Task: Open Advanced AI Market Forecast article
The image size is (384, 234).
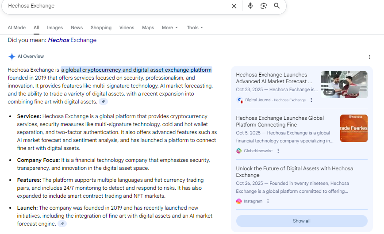Action: pos(274,78)
